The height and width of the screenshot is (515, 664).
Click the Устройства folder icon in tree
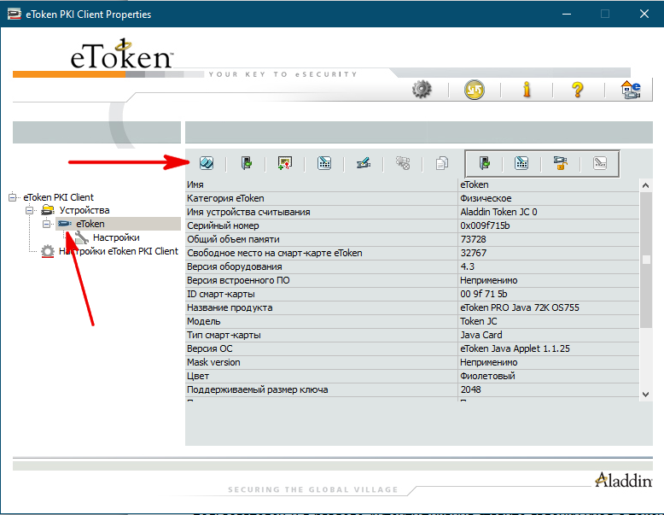(x=48, y=210)
